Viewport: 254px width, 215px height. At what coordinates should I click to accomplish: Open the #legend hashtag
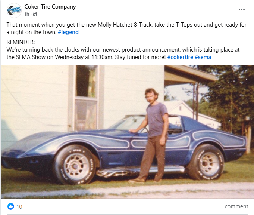68,32
